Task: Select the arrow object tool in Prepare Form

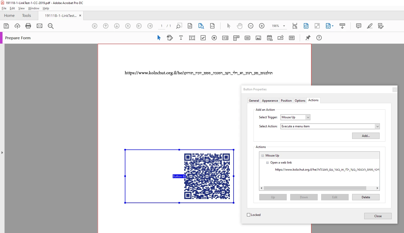Action: pyautogui.click(x=159, y=38)
